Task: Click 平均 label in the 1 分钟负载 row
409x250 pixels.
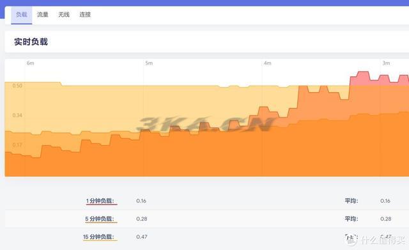Action: [351, 201]
